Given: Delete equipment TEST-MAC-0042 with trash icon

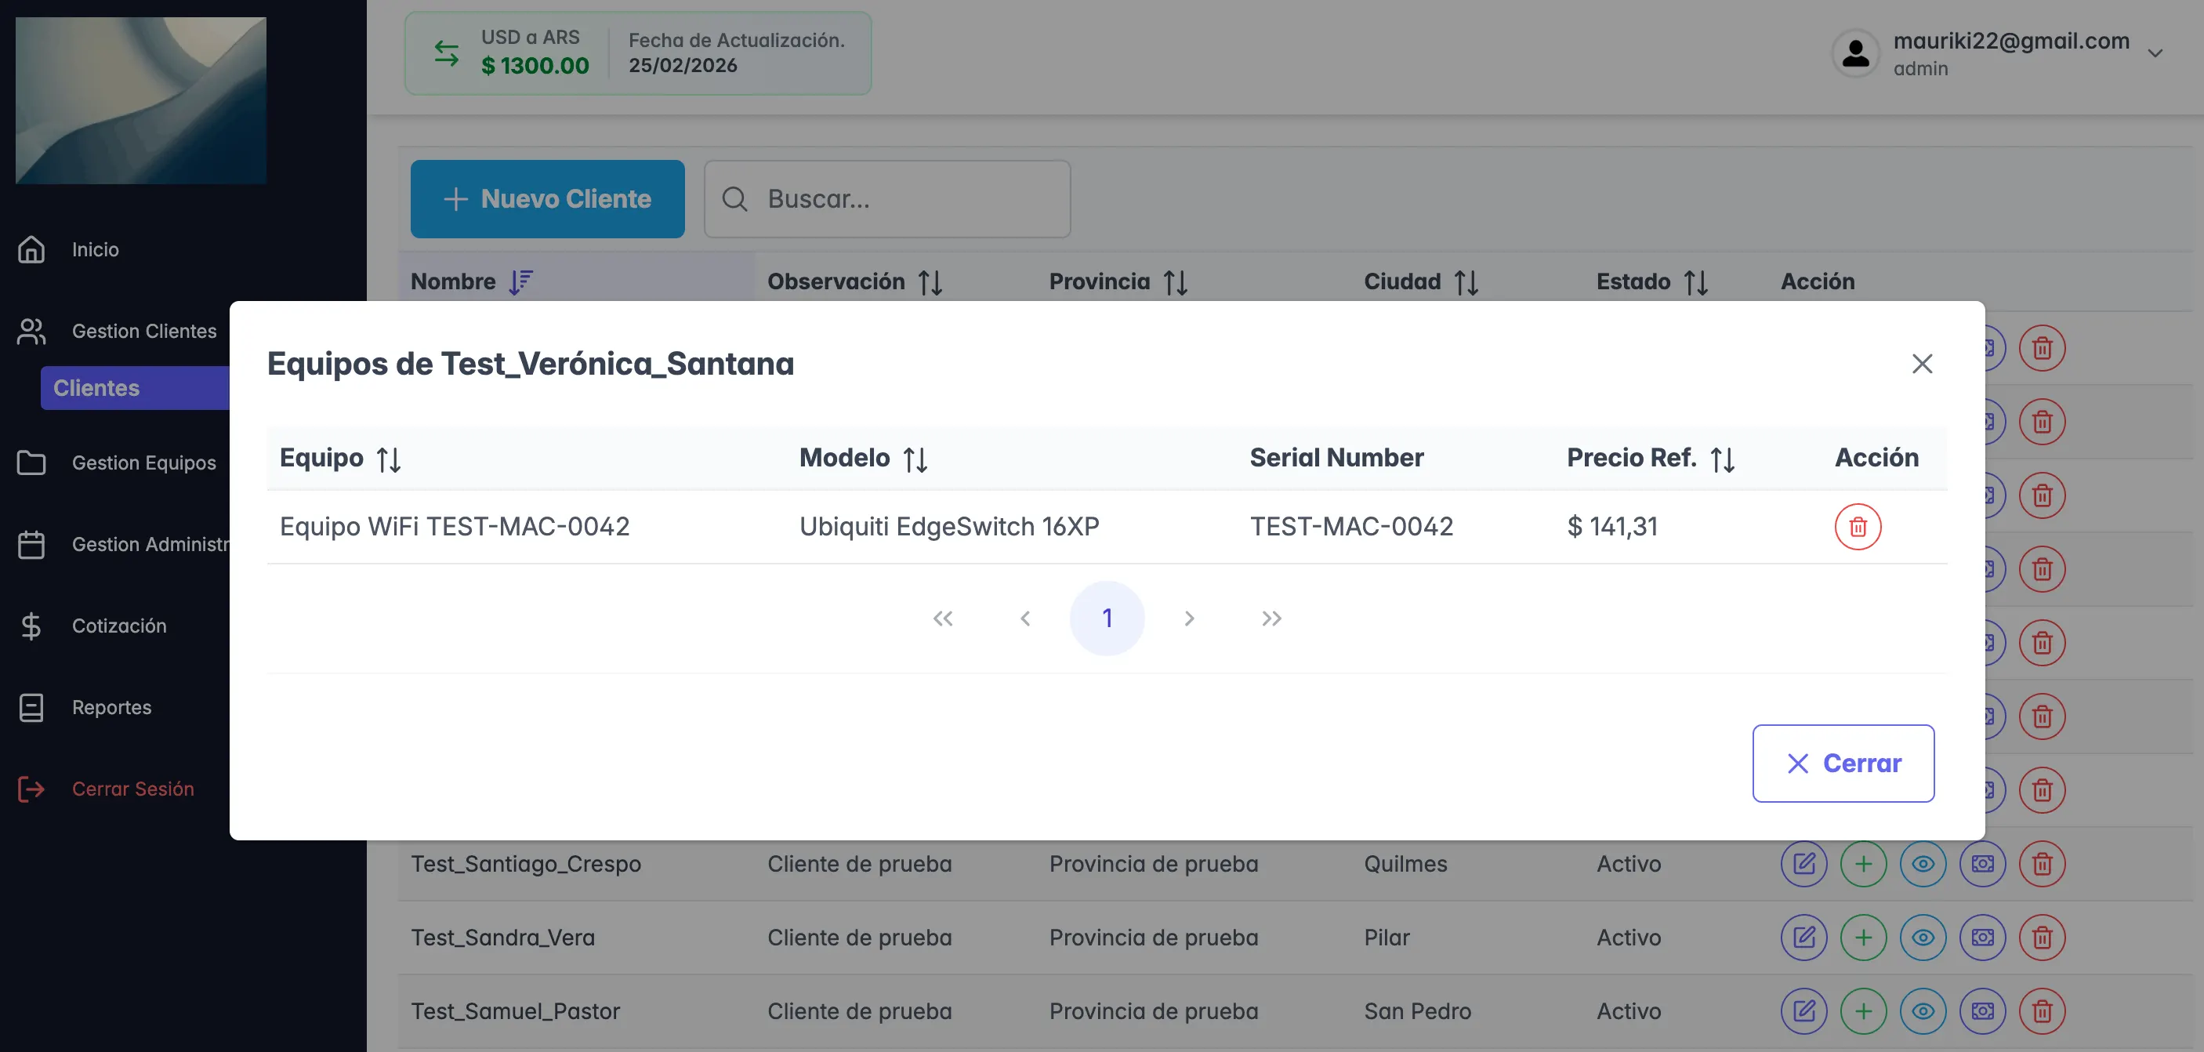Looking at the screenshot, I should point(1857,527).
